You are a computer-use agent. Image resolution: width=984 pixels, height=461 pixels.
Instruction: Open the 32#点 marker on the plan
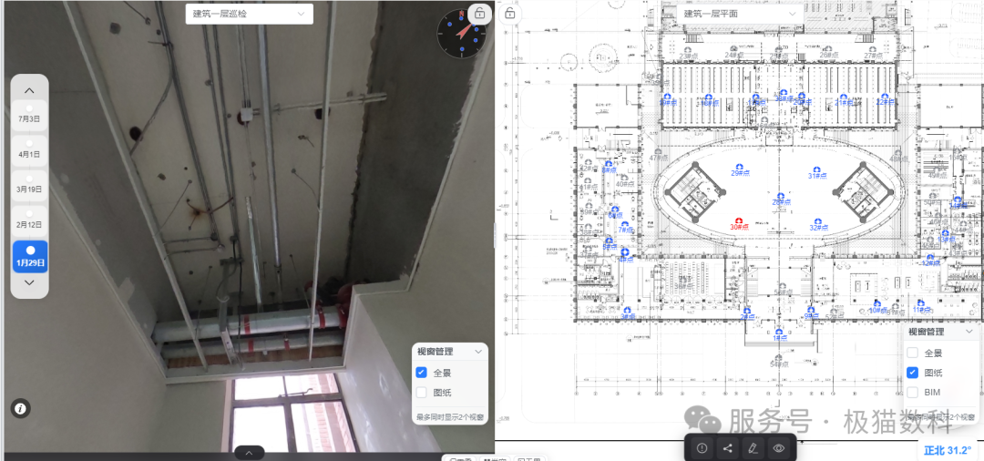(816, 224)
